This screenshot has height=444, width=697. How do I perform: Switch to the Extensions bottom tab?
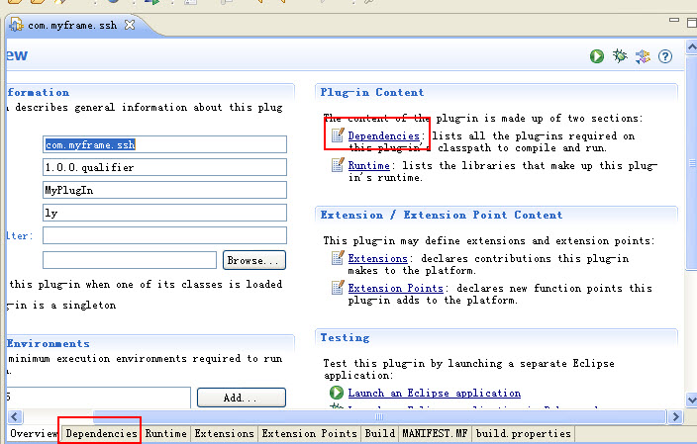click(x=224, y=434)
